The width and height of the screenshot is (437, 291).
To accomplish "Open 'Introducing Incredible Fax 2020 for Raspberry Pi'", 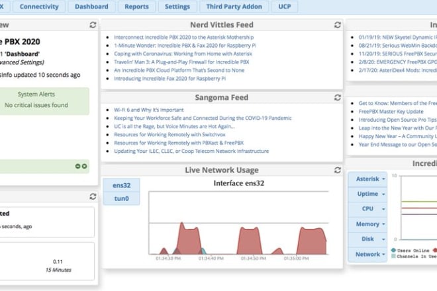I will pos(170,79).
